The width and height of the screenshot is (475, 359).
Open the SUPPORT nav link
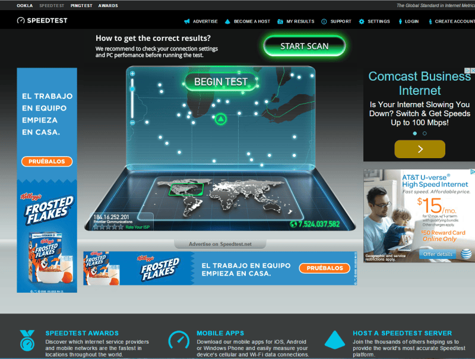[341, 21]
